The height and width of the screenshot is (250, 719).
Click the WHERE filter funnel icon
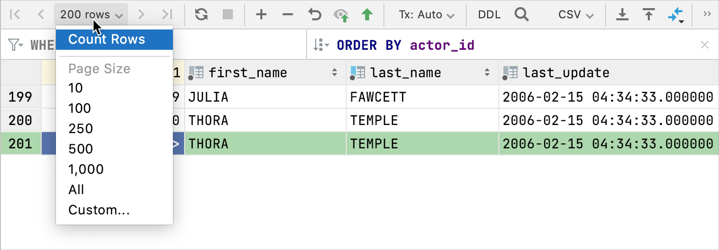coord(16,45)
